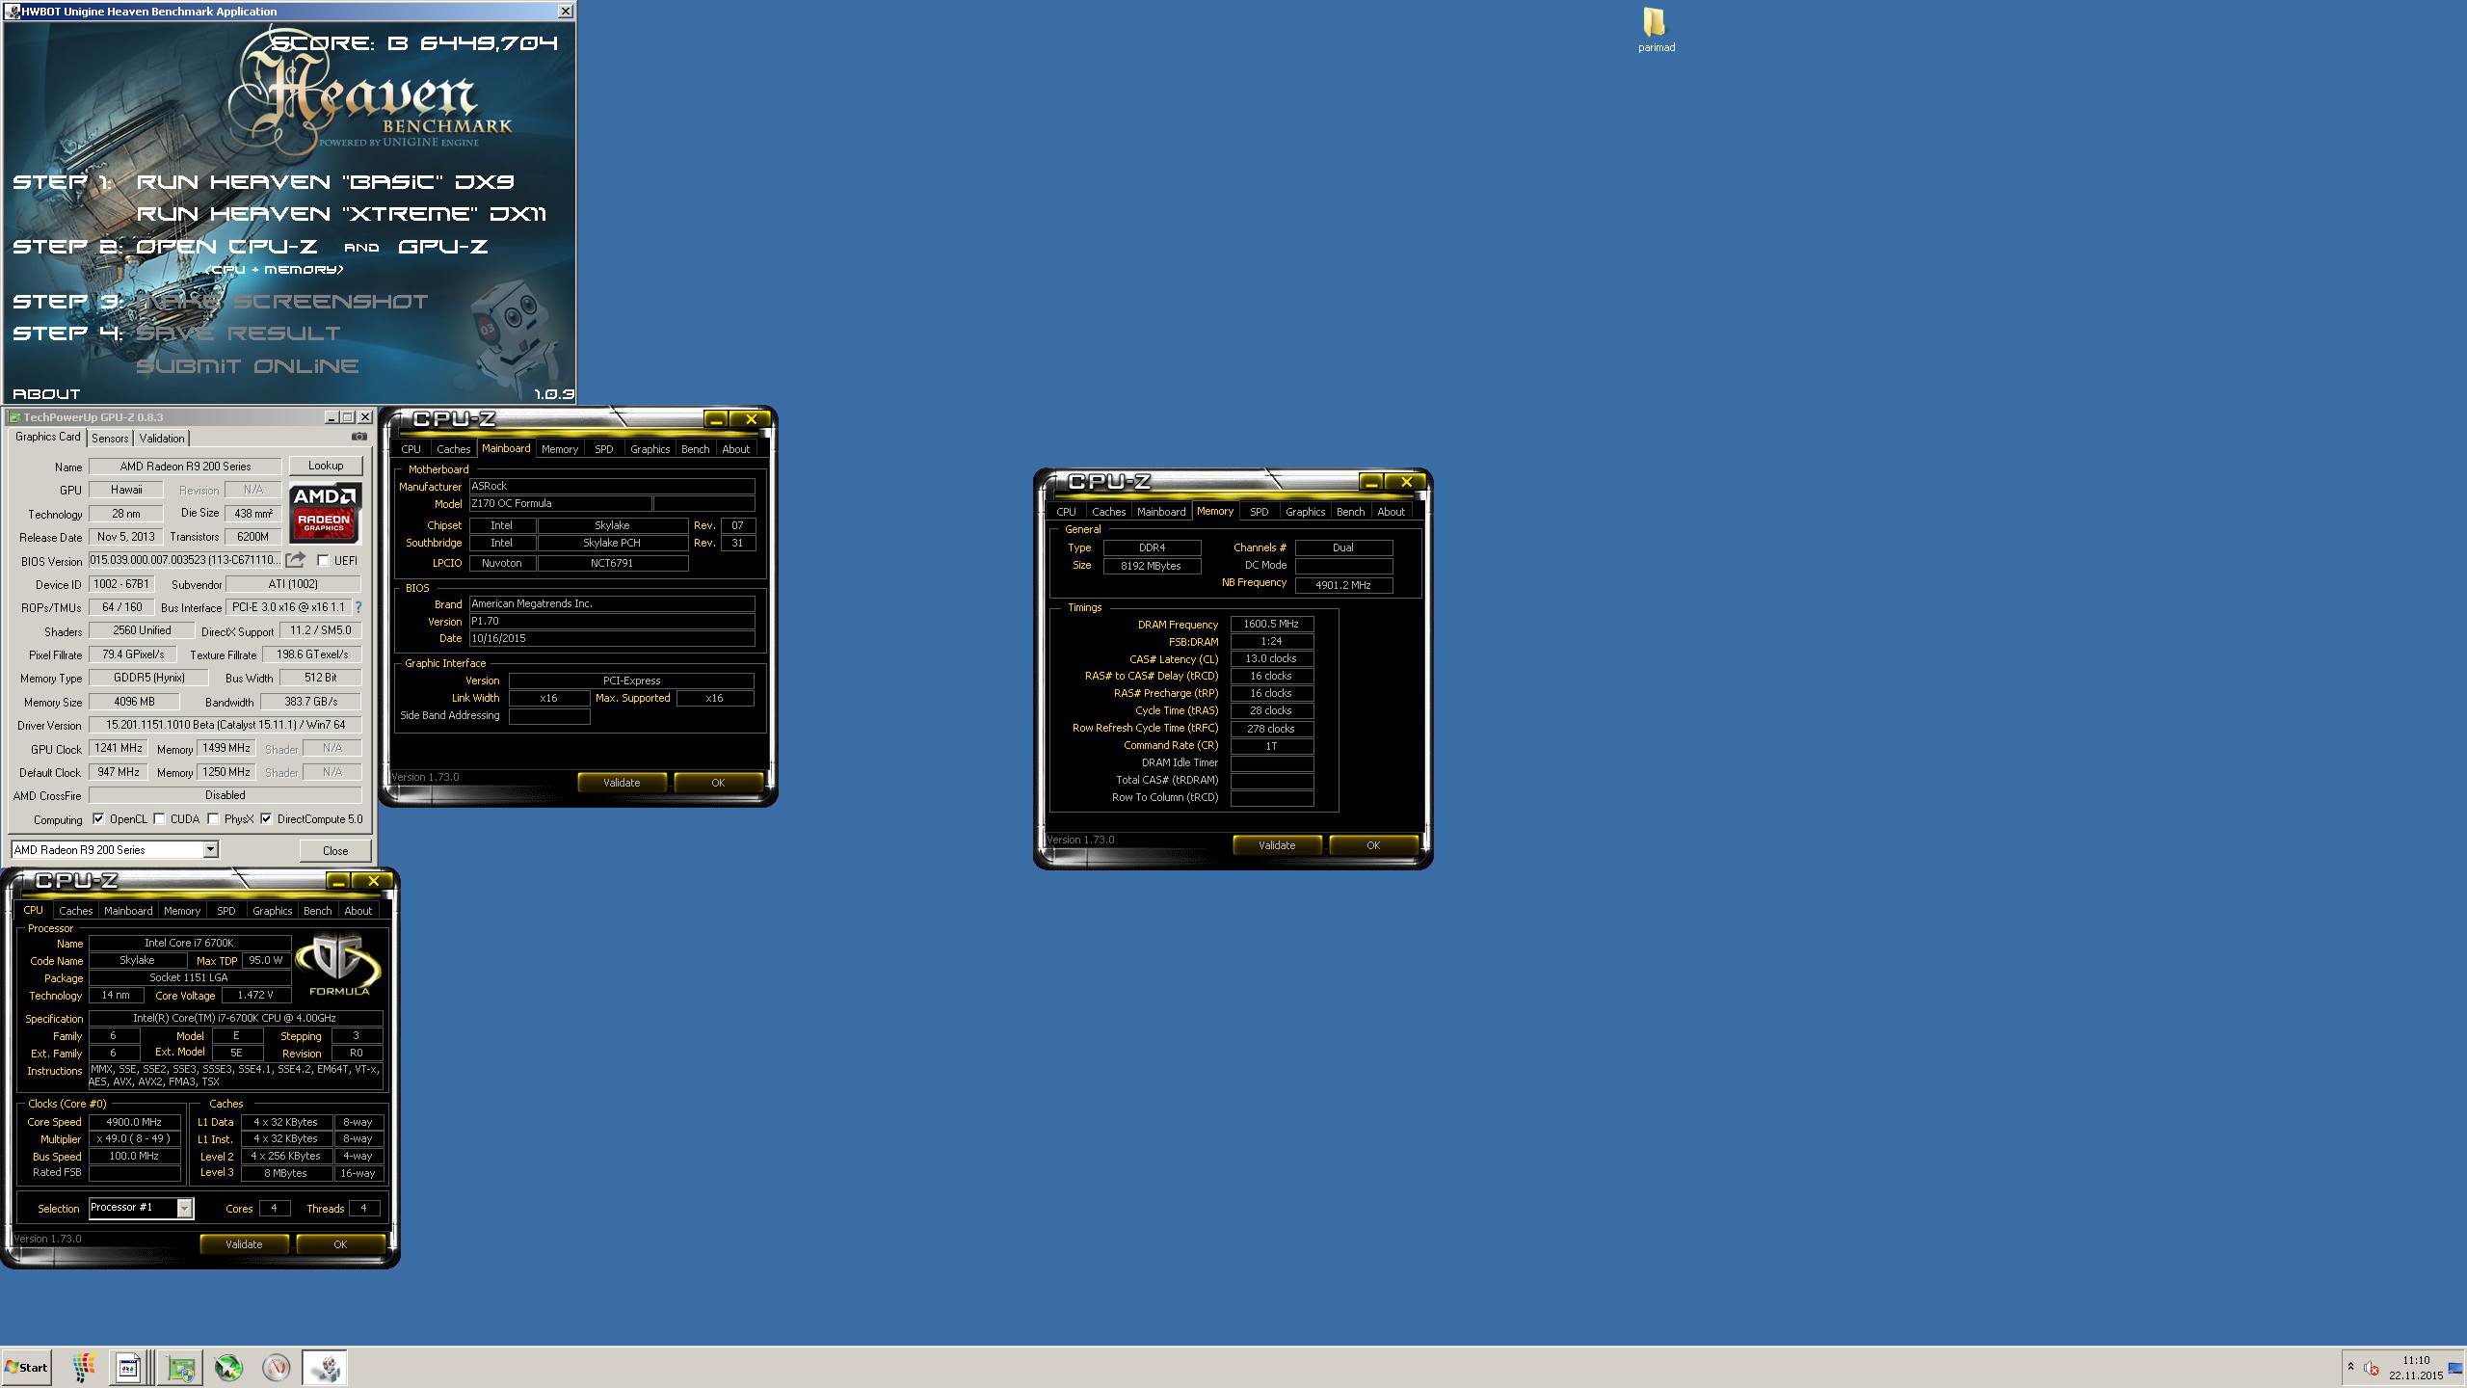
Task: Toggle the CUDA checkbox
Action: point(159,819)
